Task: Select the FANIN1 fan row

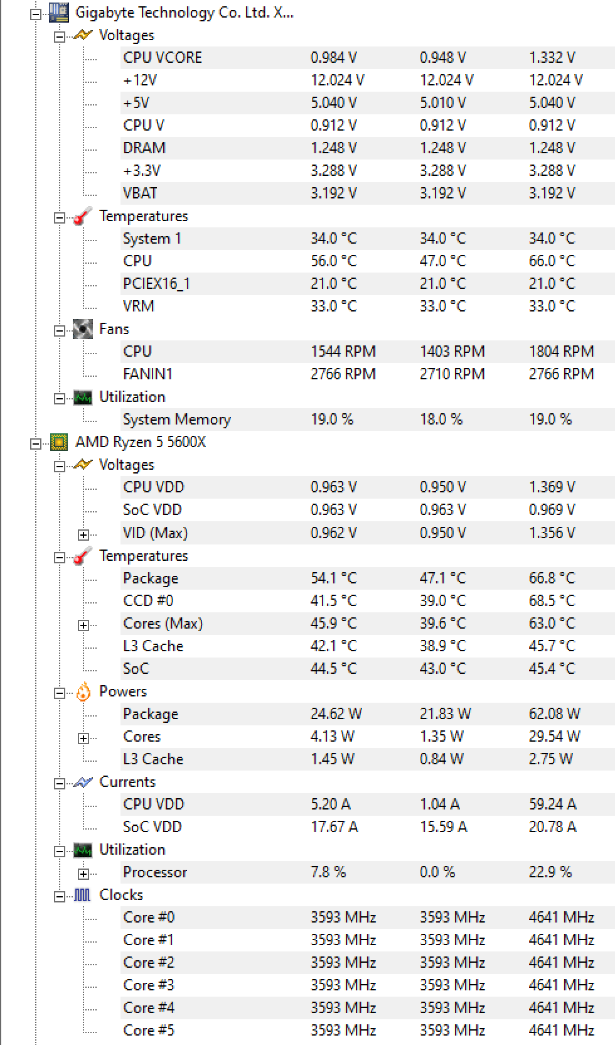Action: click(x=368, y=374)
